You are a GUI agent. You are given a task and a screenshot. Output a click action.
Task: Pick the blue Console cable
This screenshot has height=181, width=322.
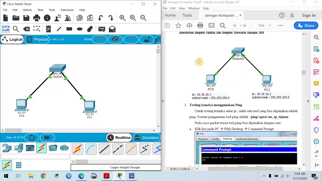pos(91,149)
